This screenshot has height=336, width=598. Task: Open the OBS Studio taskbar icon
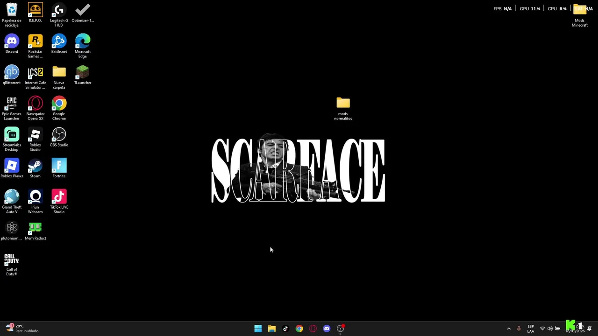pyautogui.click(x=341, y=329)
